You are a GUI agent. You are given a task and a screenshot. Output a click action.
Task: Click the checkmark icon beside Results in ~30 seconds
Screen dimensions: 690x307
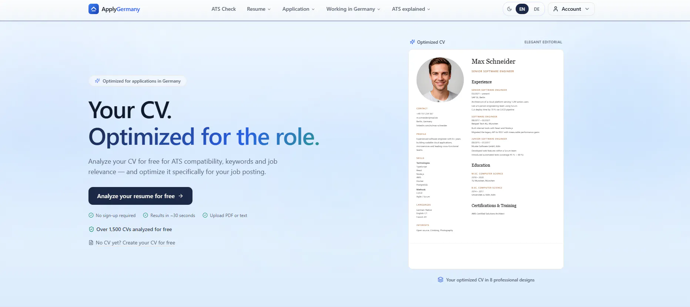(x=145, y=215)
